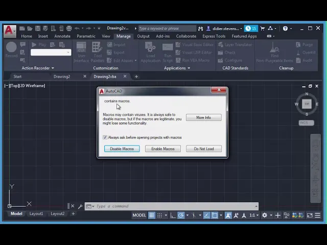
Task: Click the keyword search input field
Action: click(167, 29)
